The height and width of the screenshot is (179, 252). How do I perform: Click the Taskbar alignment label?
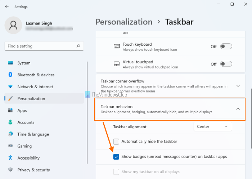click(130, 127)
